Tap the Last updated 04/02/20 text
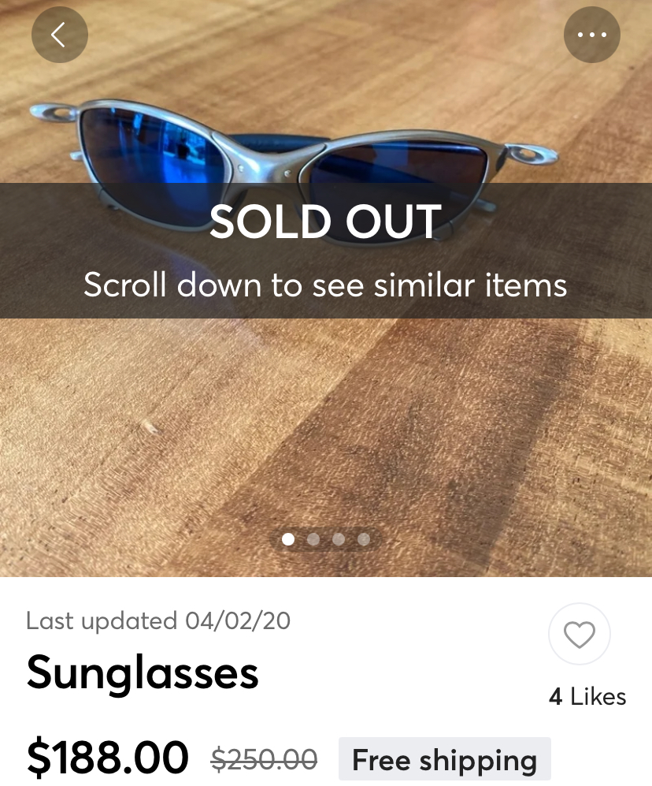The width and height of the screenshot is (652, 786). (x=158, y=621)
